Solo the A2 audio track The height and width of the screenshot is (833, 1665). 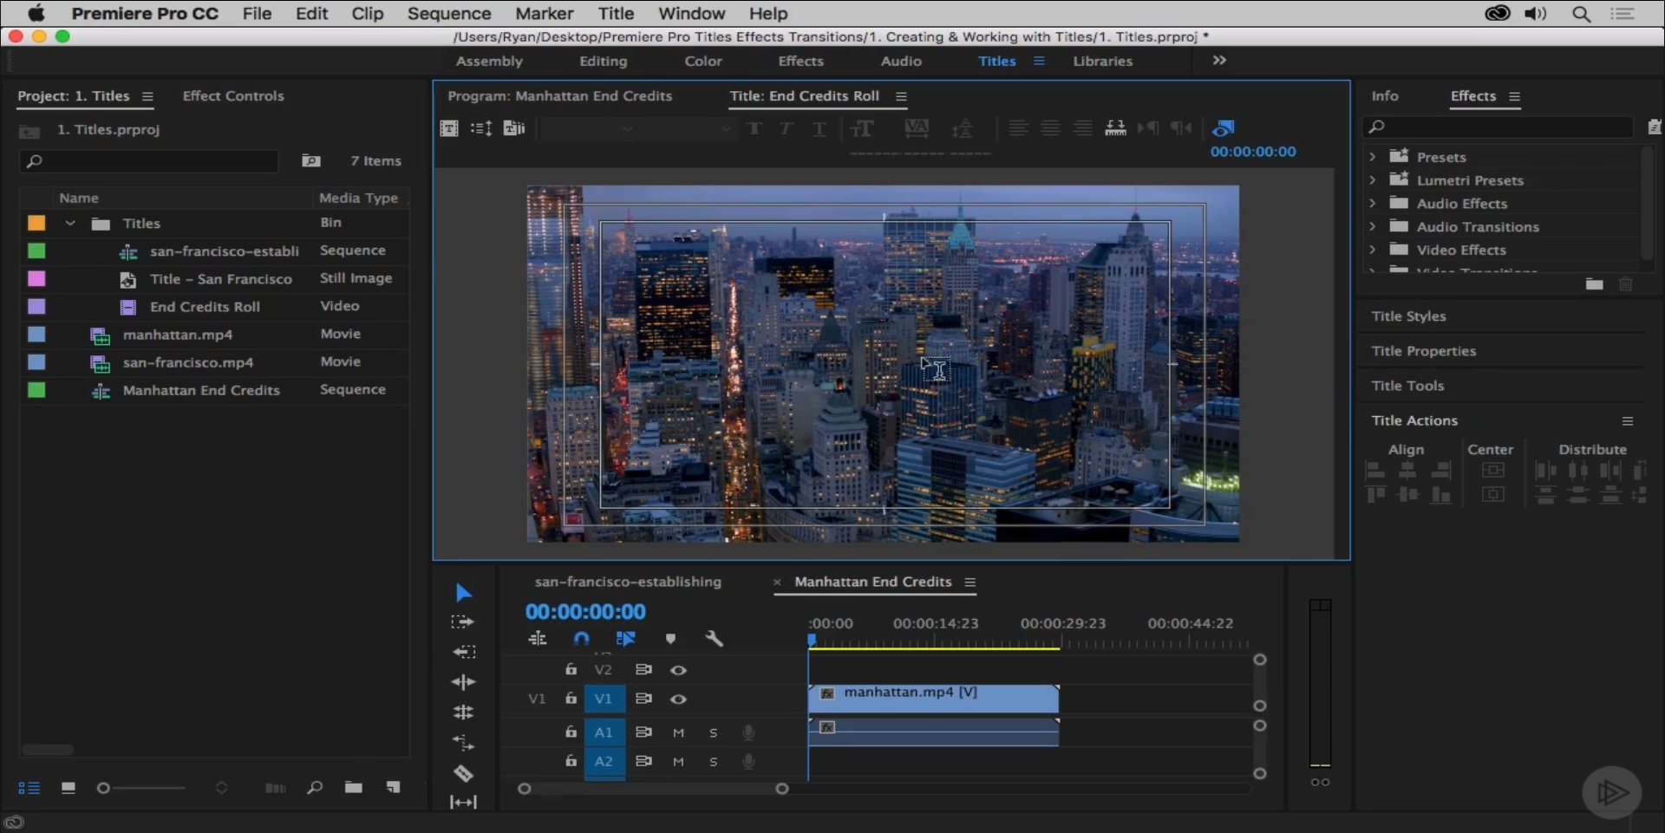713,762
